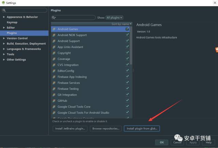The width and height of the screenshot is (218, 148).
Task: Select Keymap in settings tree
Action: pos(12,22)
